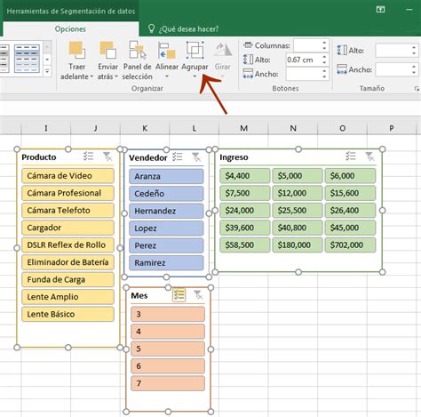
Task: Select month 3 in Mes slicer
Action: click(168, 314)
